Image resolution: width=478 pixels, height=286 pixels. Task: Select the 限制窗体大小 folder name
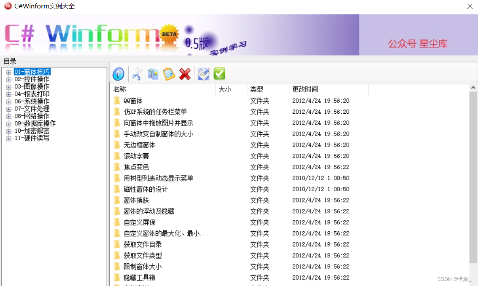(x=142, y=267)
